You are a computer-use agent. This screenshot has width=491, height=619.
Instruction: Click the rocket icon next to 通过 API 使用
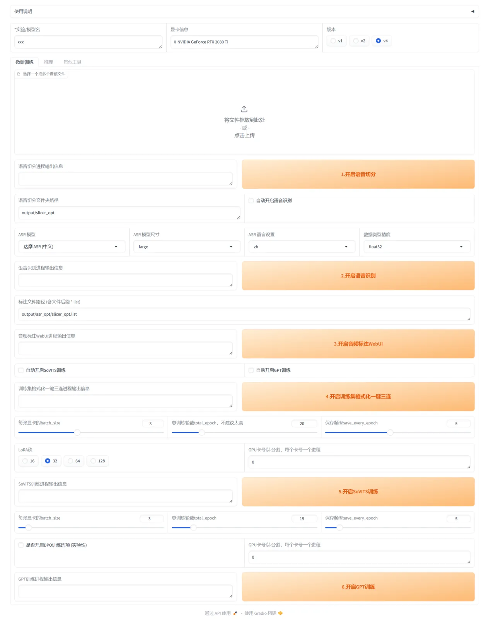point(235,613)
